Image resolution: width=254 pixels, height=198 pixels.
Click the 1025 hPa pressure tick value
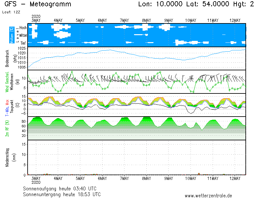[22, 48]
